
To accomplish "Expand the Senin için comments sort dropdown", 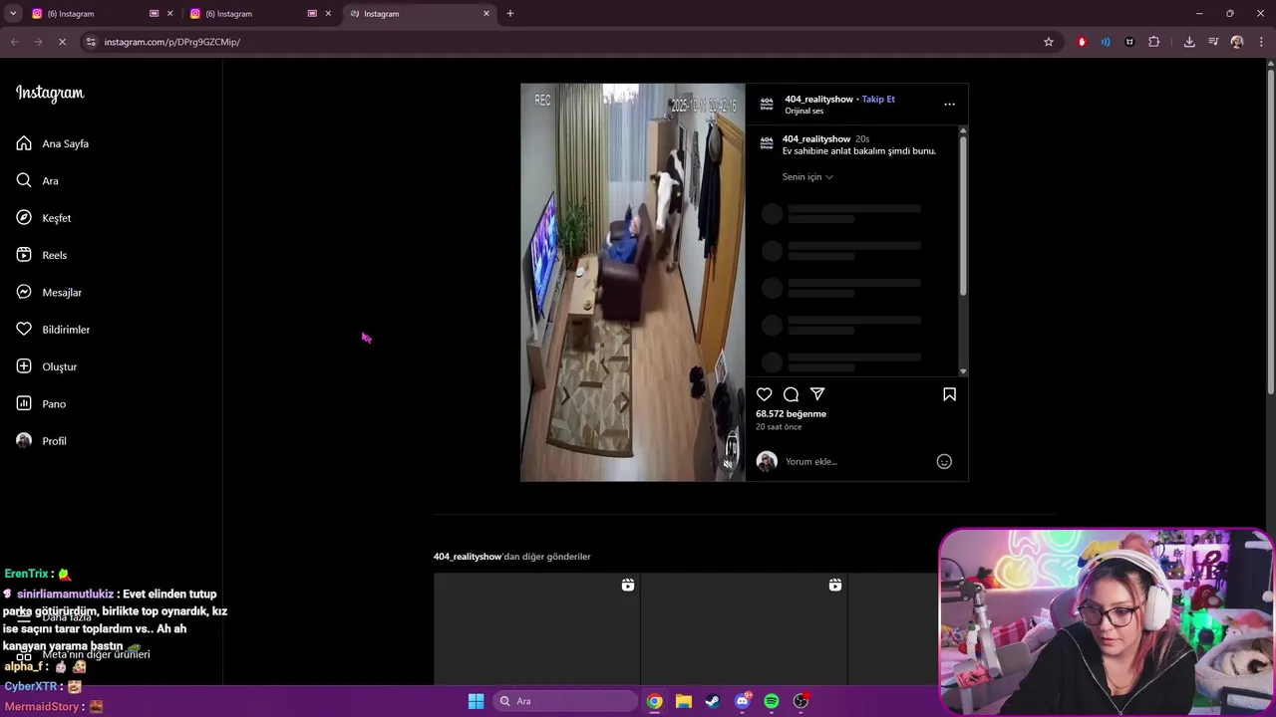I will (807, 176).
